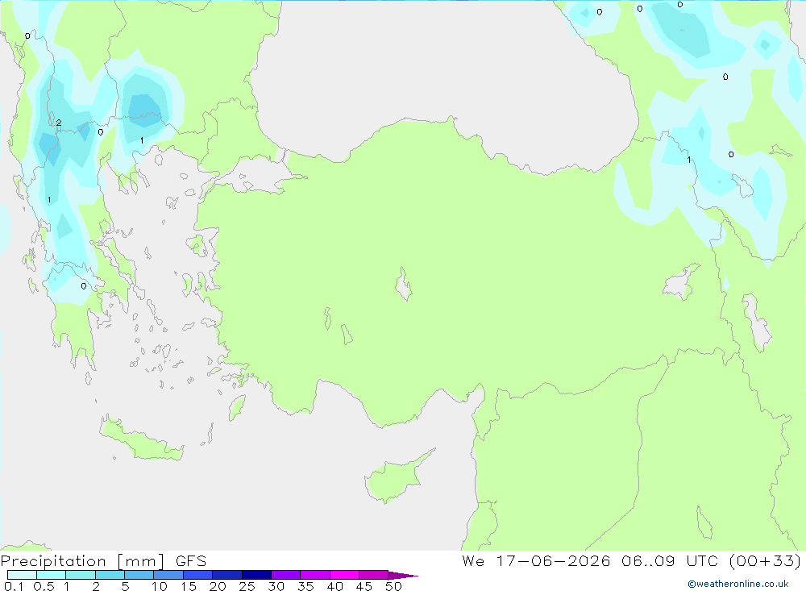Screen dimensions: 806x591
Task: Choose the 35–40 mm purple legend swatch
Action: click(x=315, y=575)
